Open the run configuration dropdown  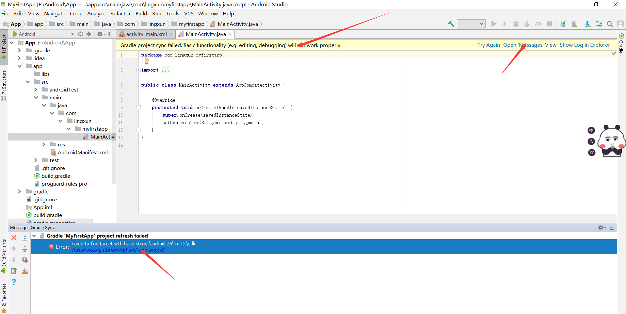click(471, 24)
